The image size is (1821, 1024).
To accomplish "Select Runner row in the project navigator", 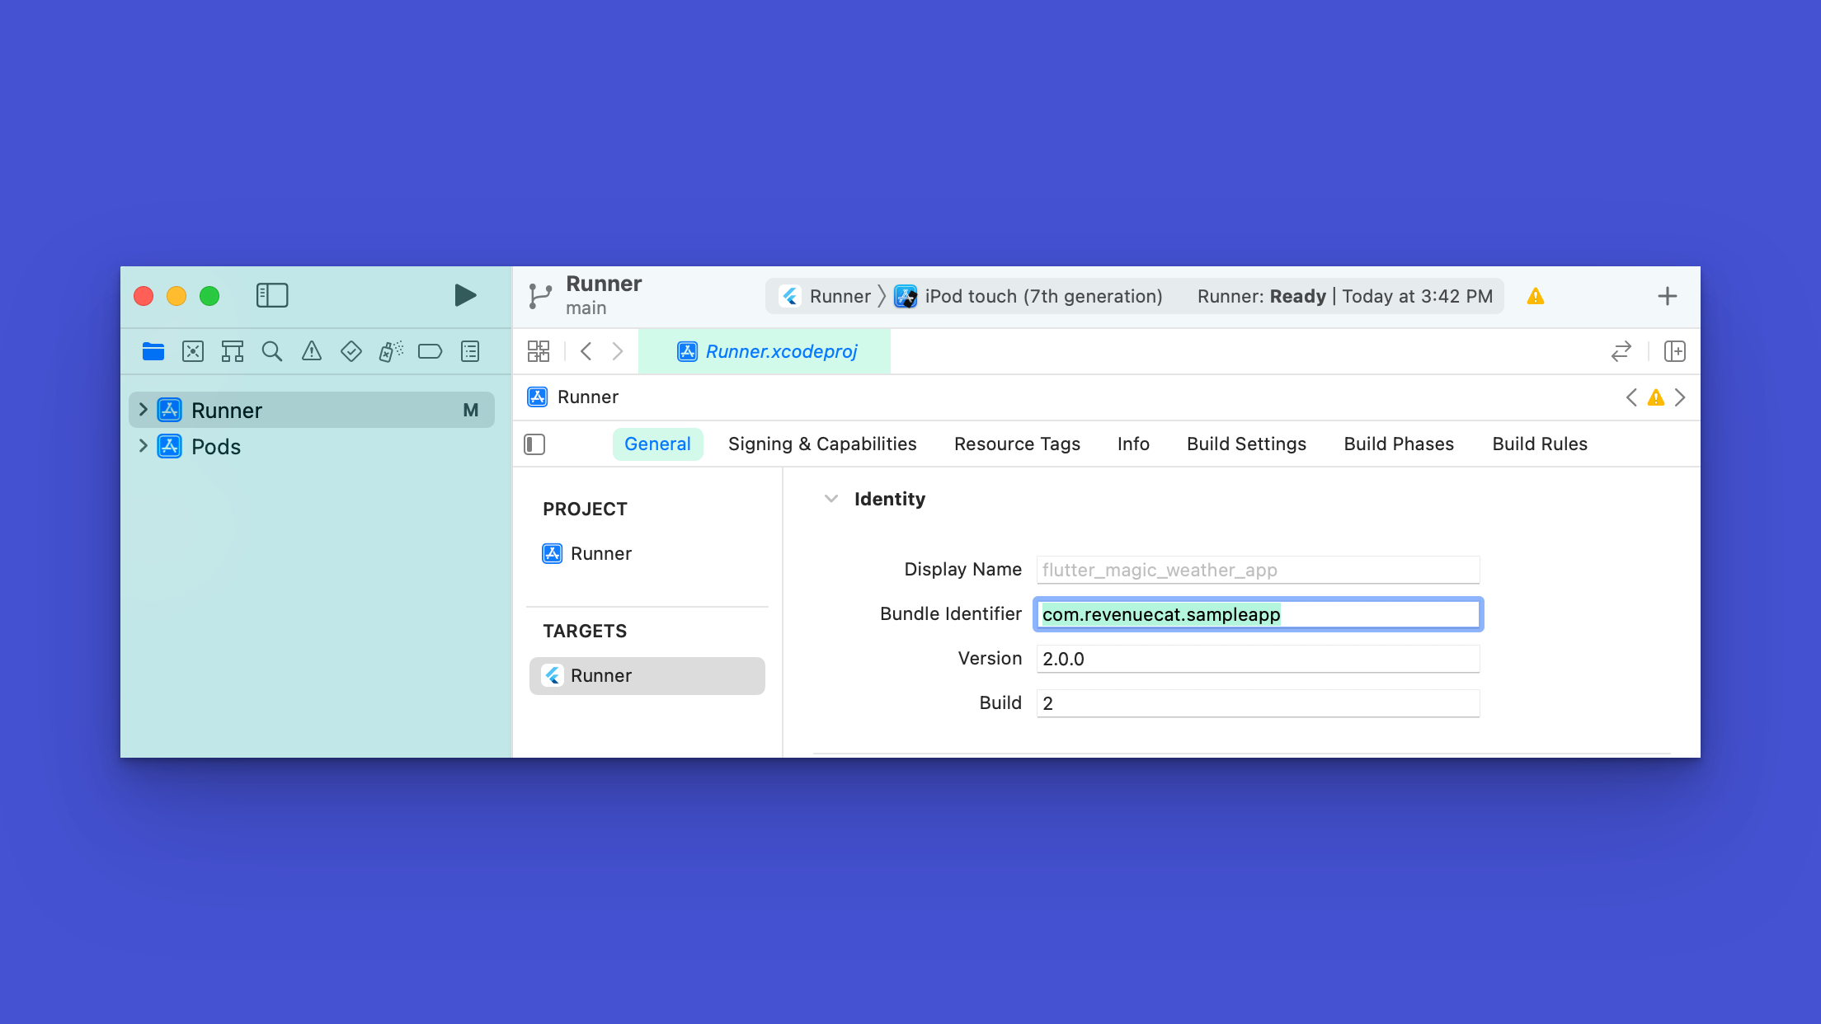I will 312,410.
